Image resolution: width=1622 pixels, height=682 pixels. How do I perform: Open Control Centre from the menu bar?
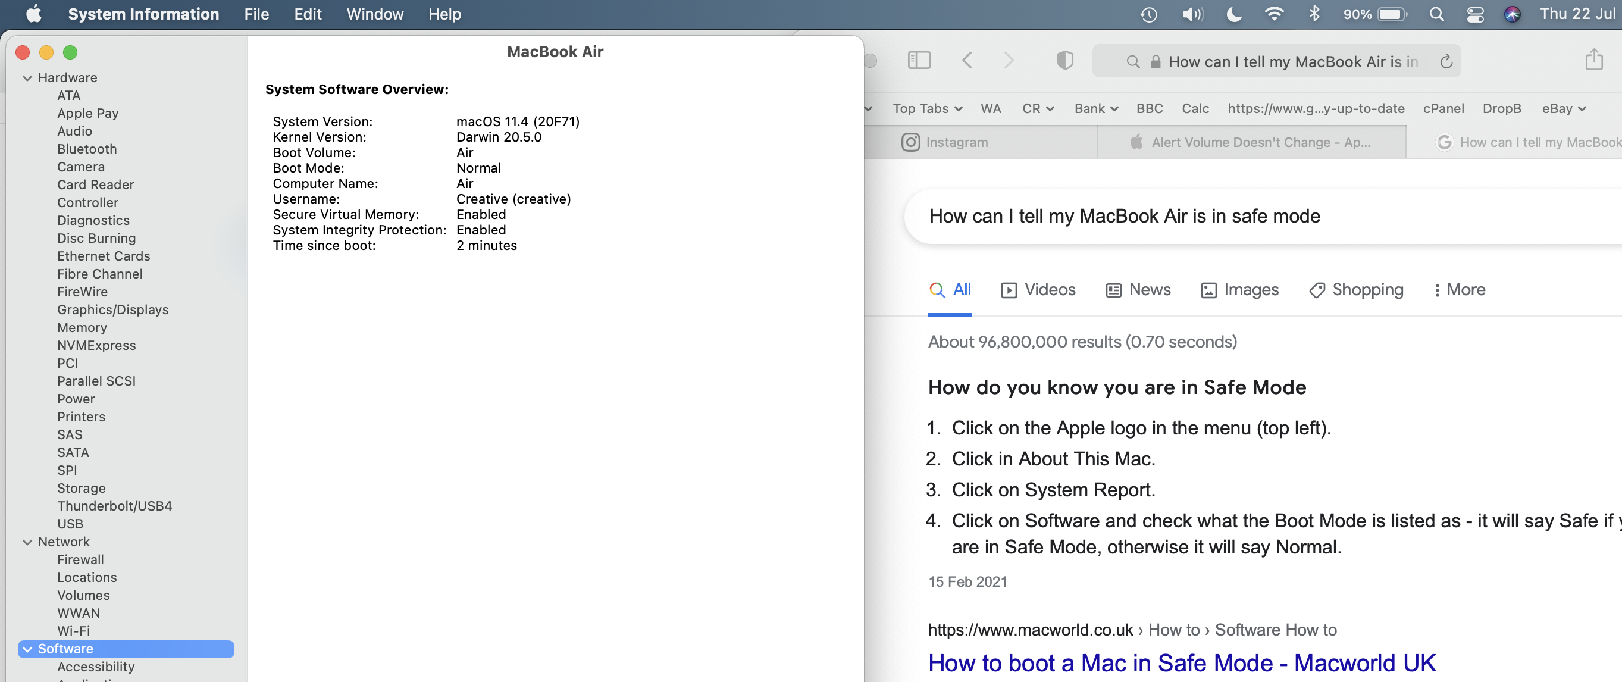pyautogui.click(x=1474, y=14)
